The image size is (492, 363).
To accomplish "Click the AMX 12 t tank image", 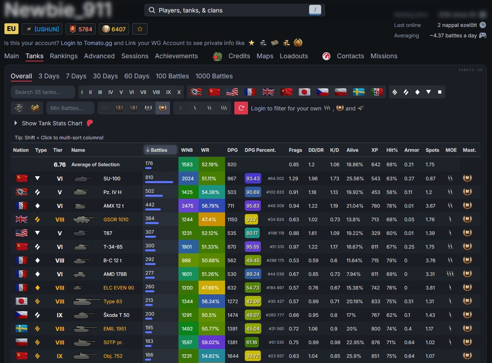I will click(x=80, y=206).
